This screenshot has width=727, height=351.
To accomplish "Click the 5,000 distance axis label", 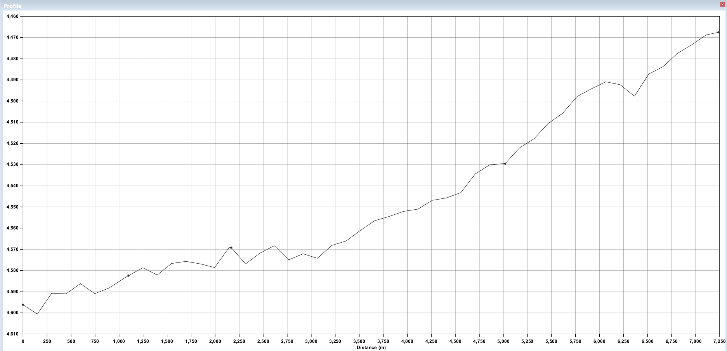I will (503, 341).
